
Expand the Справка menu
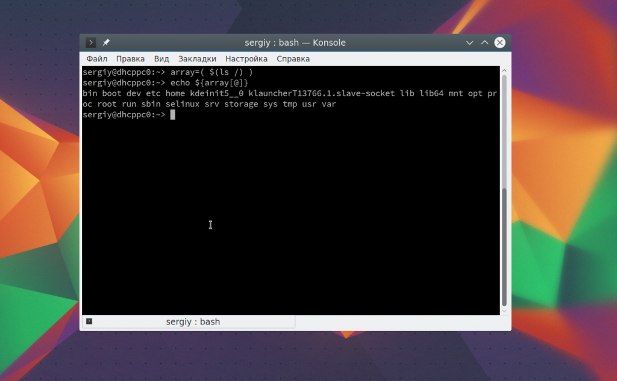pyautogui.click(x=293, y=59)
